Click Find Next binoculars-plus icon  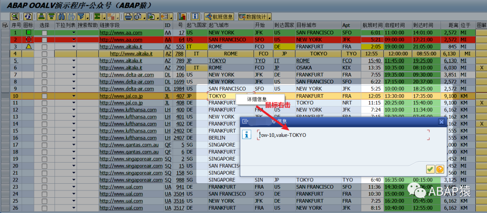coord(71,16)
